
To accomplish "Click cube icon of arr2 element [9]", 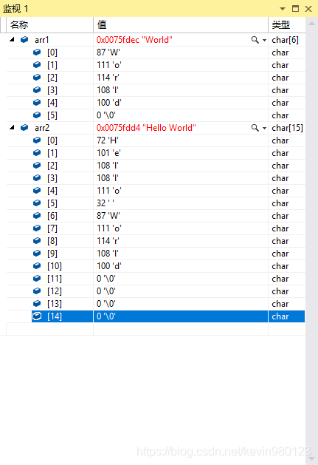I will coord(37,254).
